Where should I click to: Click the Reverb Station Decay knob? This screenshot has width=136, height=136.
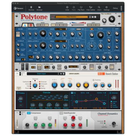pos(54,85)
